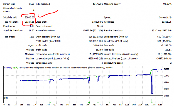The image size is (174, 108).
Task: Click the Largest loss trade value -21249.00
Action: pos(166,45)
